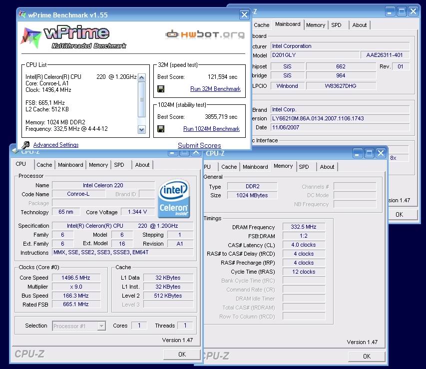
Task: Click the floppy save icon in 32M test
Action: pyautogui.click(x=161, y=89)
